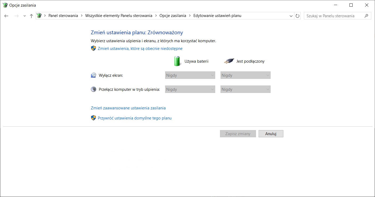Screen dimensions: 375x197
Task: Expand the address bar history dropdown
Action: click(x=291, y=16)
